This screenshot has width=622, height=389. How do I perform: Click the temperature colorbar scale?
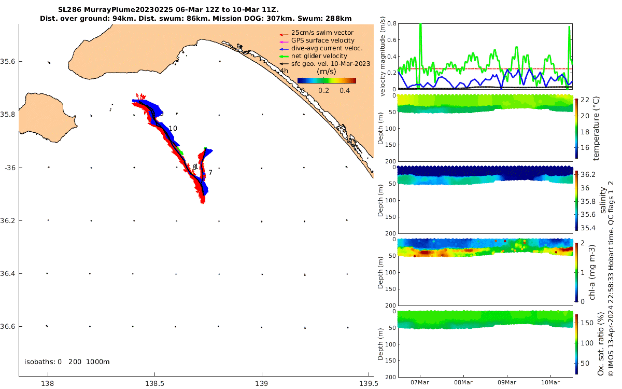point(576,128)
